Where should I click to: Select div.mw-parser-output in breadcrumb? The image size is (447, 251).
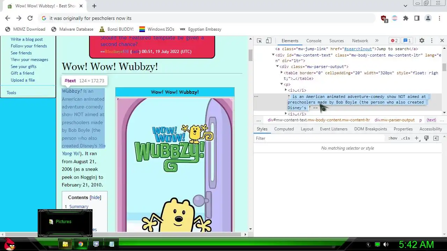(x=395, y=120)
